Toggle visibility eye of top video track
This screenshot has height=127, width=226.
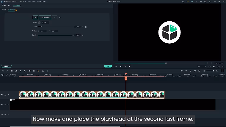pos(8,95)
